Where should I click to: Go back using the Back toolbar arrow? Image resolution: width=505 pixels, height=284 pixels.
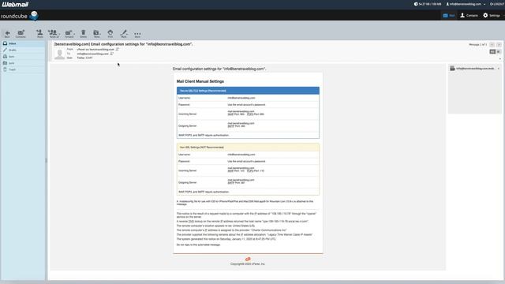point(7,33)
